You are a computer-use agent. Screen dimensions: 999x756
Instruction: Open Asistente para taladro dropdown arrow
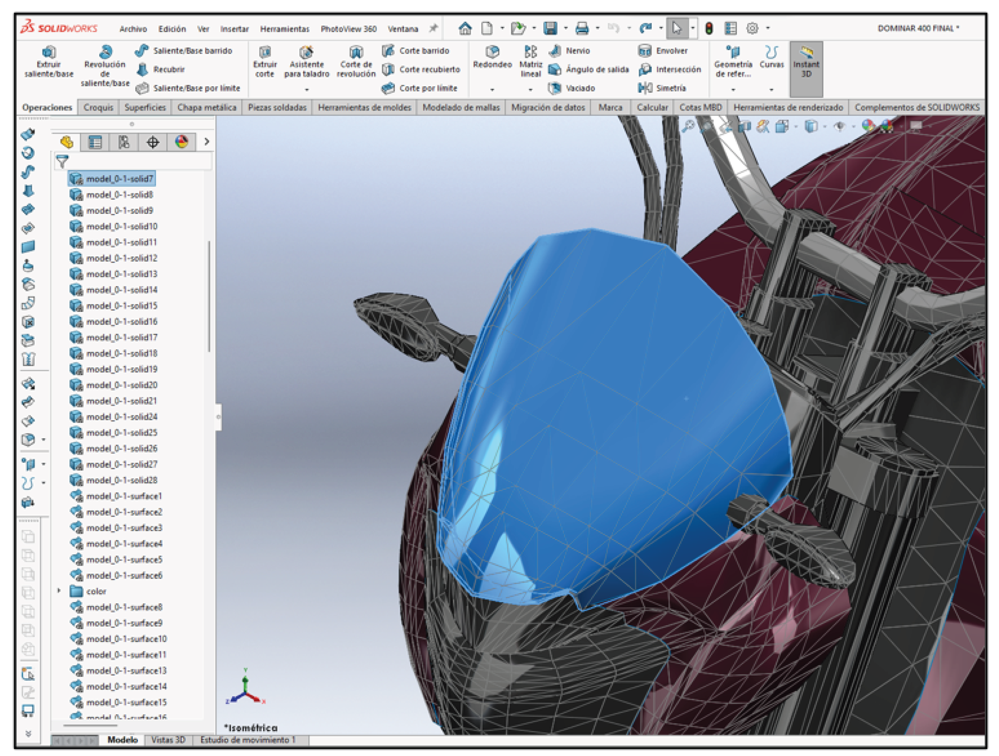pos(307,89)
